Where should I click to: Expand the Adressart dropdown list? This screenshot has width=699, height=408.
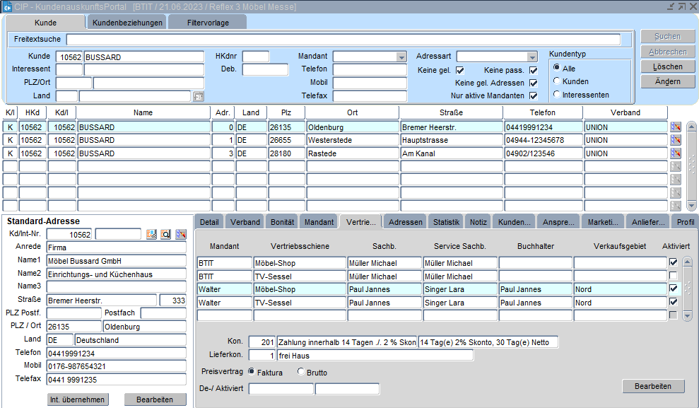click(532, 57)
